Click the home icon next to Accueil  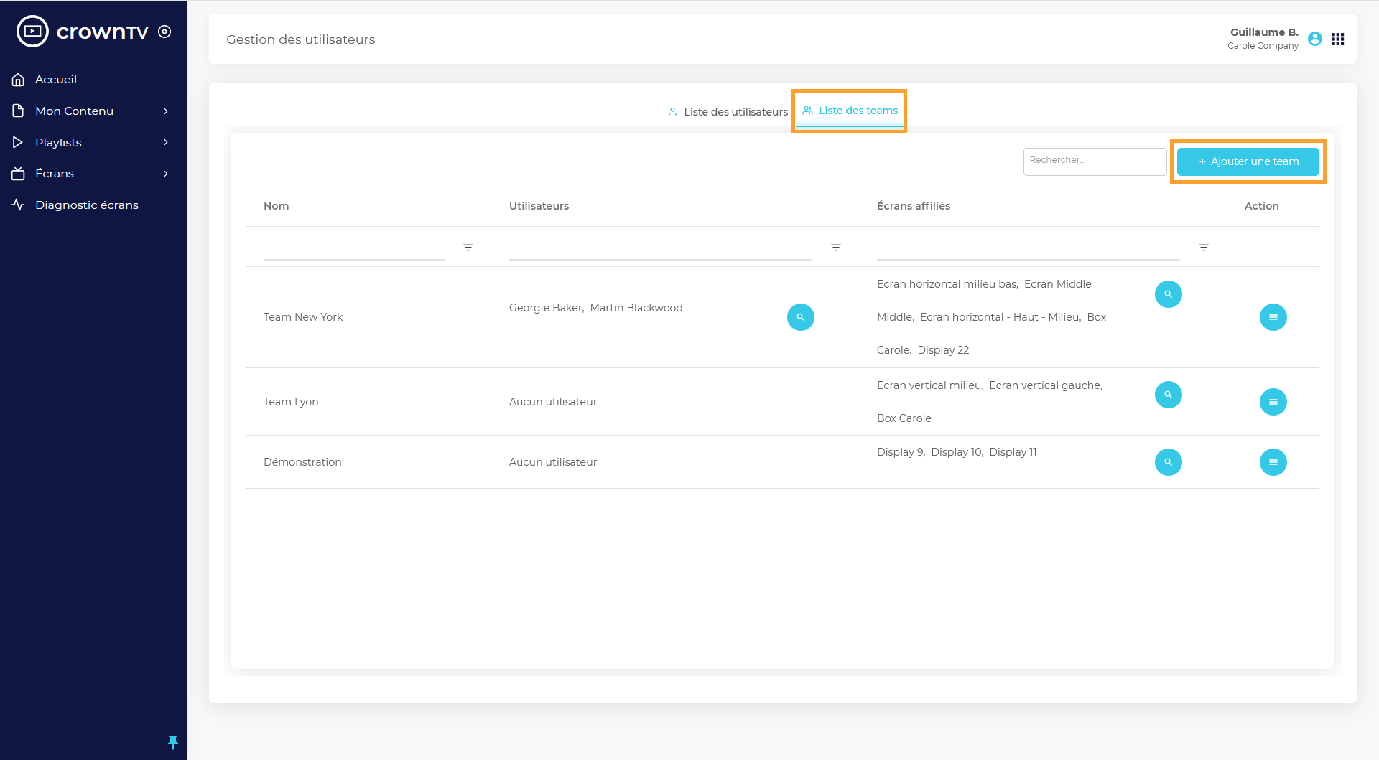(19, 80)
